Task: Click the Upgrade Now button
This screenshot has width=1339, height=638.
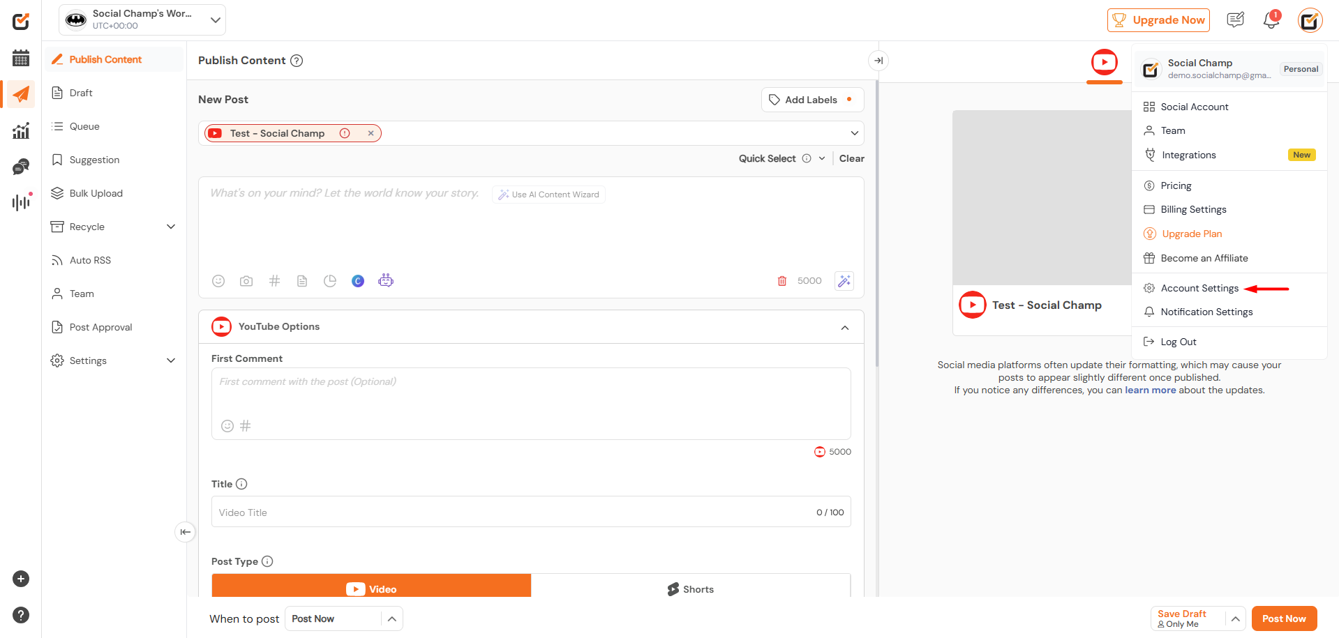Action: 1158,20
